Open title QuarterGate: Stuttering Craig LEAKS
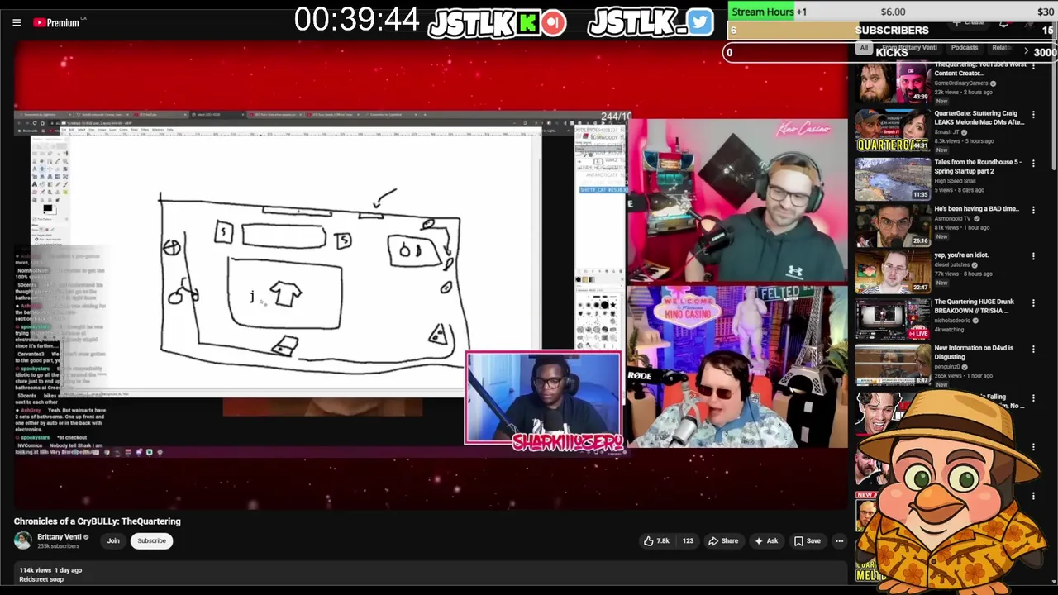Screen dimensions: 1058x595 tap(979, 117)
